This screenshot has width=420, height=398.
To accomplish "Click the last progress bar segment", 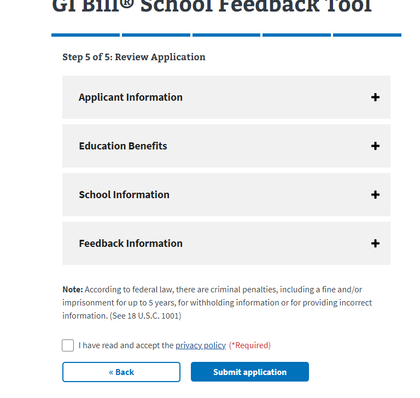I will 367,35.
